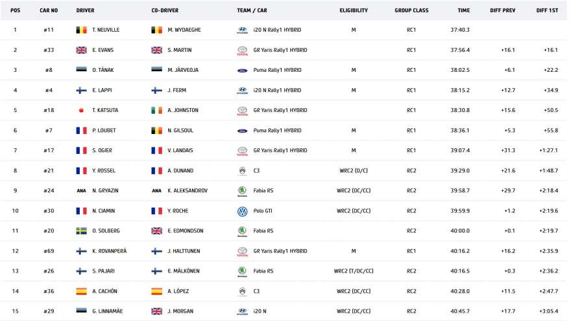584x321 pixels.
Task: Click the GROUP CLASS column header
Action: 411,10
